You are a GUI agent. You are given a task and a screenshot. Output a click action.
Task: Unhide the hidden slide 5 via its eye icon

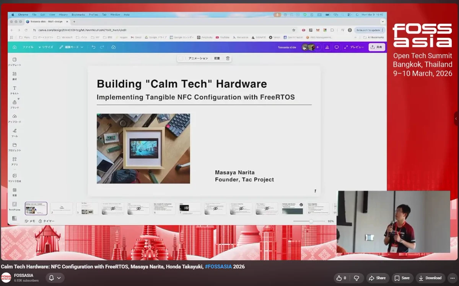[138, 209]
